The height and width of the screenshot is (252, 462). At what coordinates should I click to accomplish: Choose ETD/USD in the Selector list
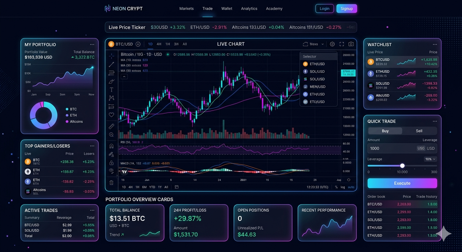pyautogui.click(x=319, y=102)
